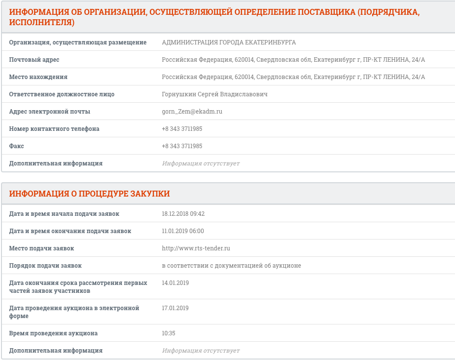Click label Место подачи заявок
This screenshot has height=362, width=455.
(x=41, y=248)
